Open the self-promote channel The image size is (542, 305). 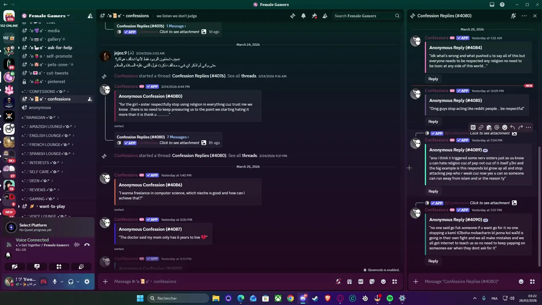pos(57,56)
